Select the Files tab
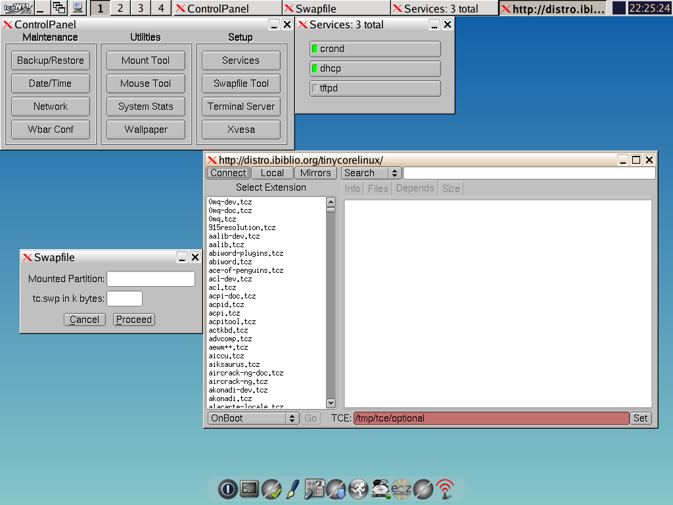 click(x=378, y=189)
